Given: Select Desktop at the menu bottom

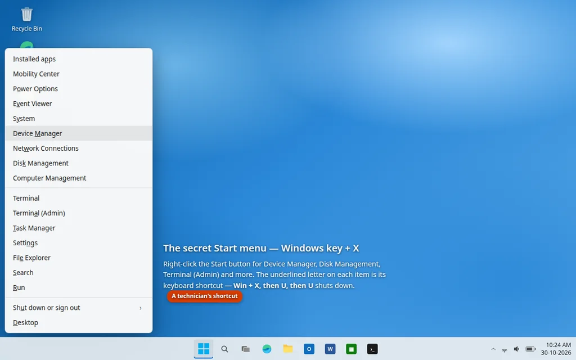Looking at the screenshot, I should [x=79, y=322].
